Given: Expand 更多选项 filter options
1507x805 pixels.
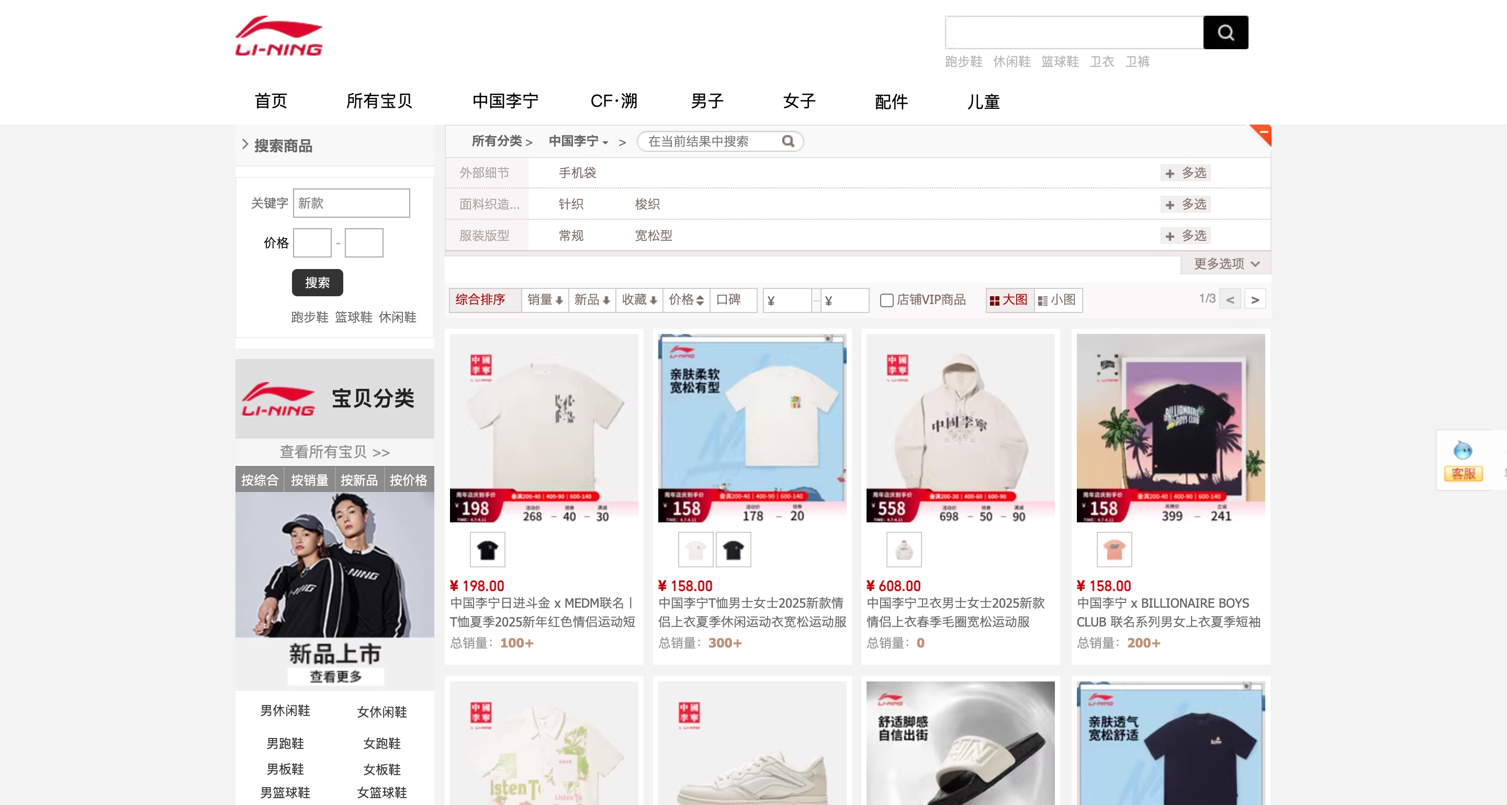Looking at the screenshot, I should coord(1225,264).
